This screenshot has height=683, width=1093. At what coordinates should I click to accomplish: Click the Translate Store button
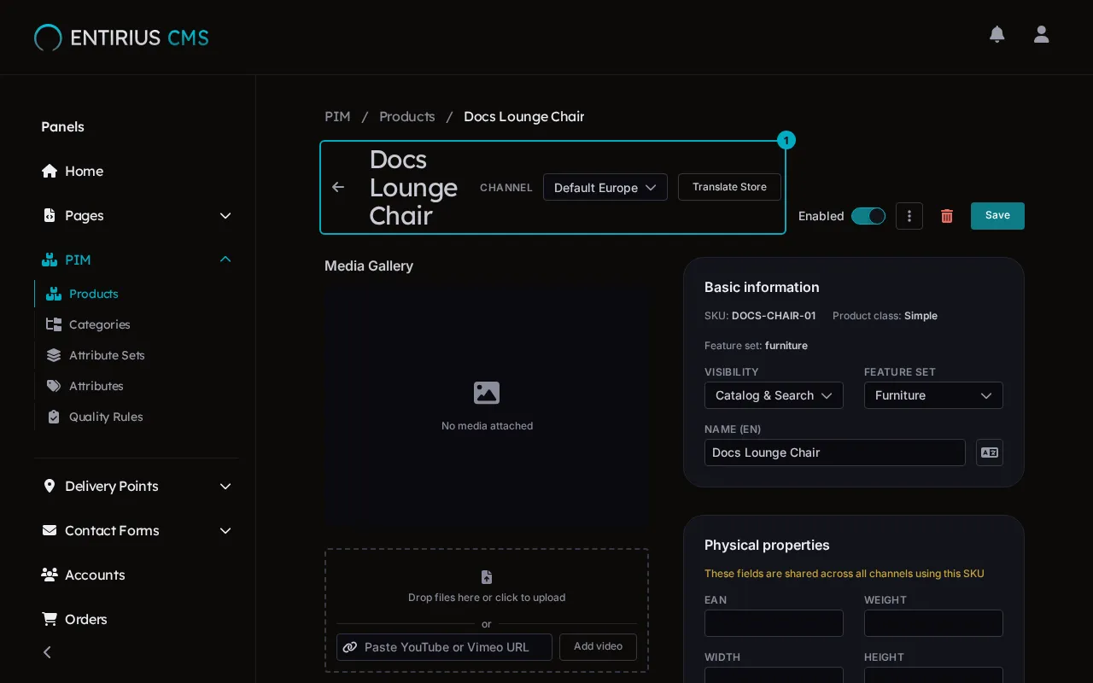(x=729, y=187)
